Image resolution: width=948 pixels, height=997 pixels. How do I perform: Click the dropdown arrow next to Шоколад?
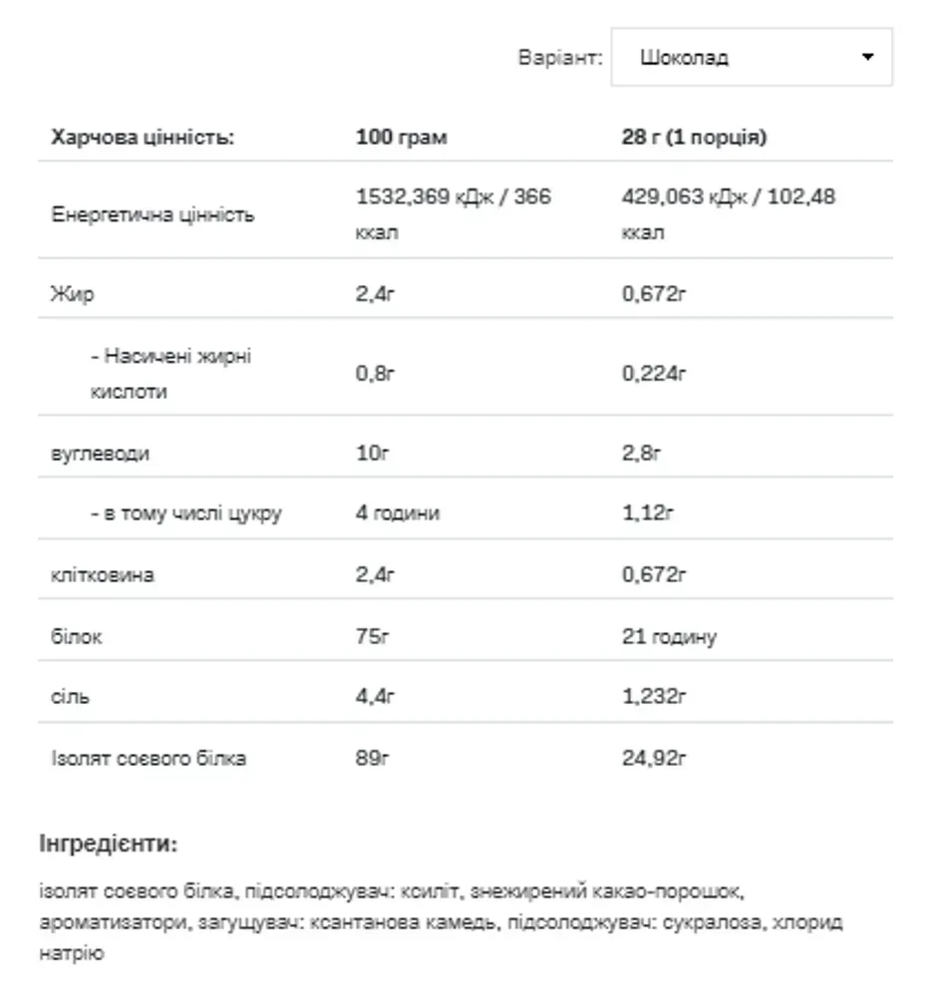[x=867, y=57]
